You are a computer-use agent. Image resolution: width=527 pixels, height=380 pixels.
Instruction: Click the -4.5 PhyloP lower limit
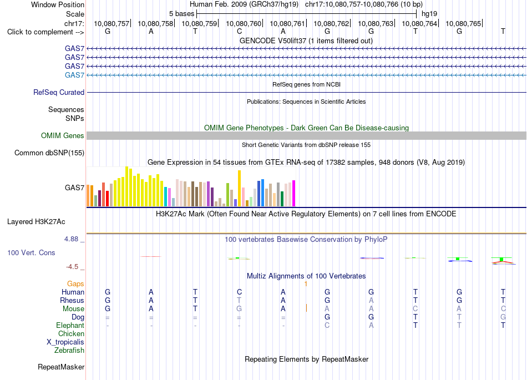(72, 267)
